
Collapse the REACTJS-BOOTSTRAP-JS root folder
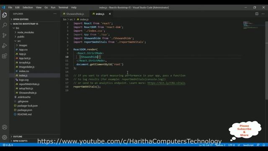point(35,24)
